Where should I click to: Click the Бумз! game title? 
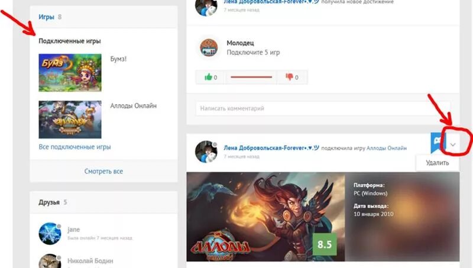[118, 59]
